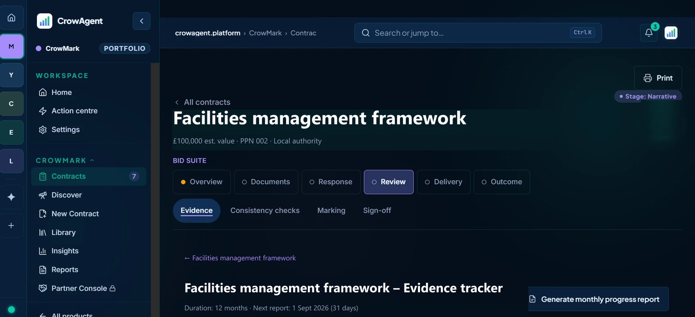Viewport: 695px width, 317px height.
Task: Open the Marking sub-tab
Action: pos(331,210)
